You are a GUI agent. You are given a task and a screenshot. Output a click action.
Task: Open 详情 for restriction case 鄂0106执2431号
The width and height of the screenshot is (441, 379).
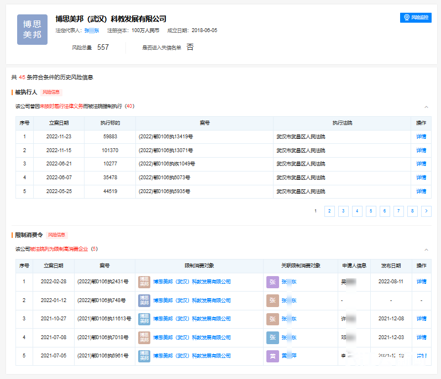click(421, 282)
